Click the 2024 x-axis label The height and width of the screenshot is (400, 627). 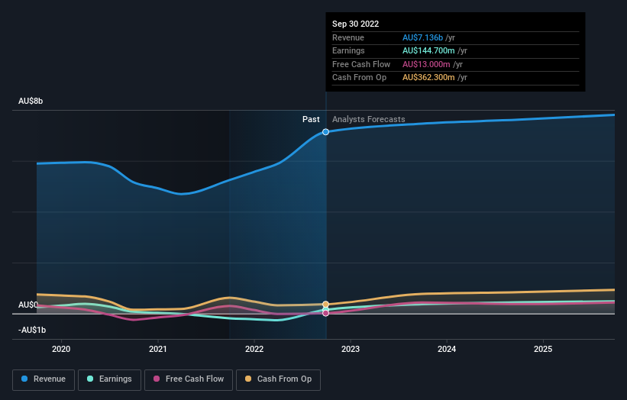pyautogui.click(x=447, y=350)
